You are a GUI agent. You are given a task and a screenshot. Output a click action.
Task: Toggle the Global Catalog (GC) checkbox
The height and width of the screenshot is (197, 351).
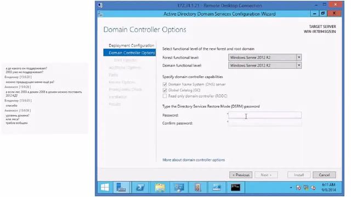pyautogui.click(x=165, y=90)
